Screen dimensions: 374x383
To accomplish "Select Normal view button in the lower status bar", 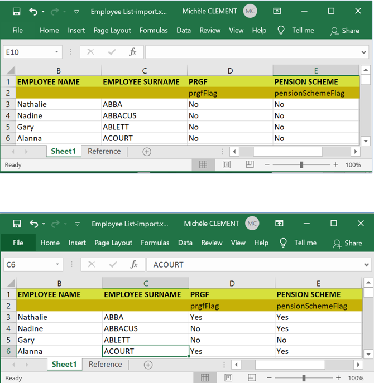I will 205,378.
